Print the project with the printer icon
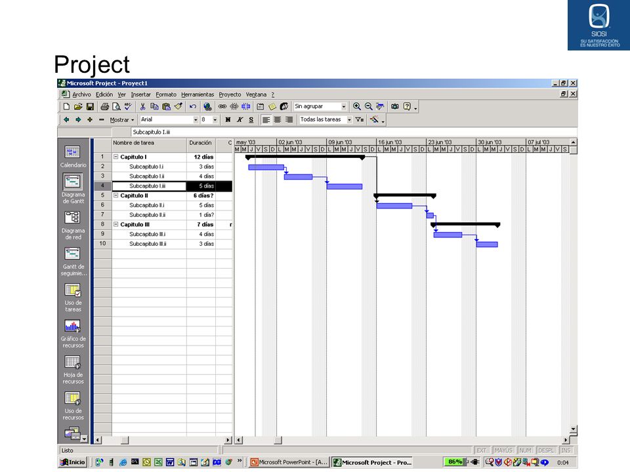The height and width of the screenshot is (472, 630). click(x=105, y=106)
